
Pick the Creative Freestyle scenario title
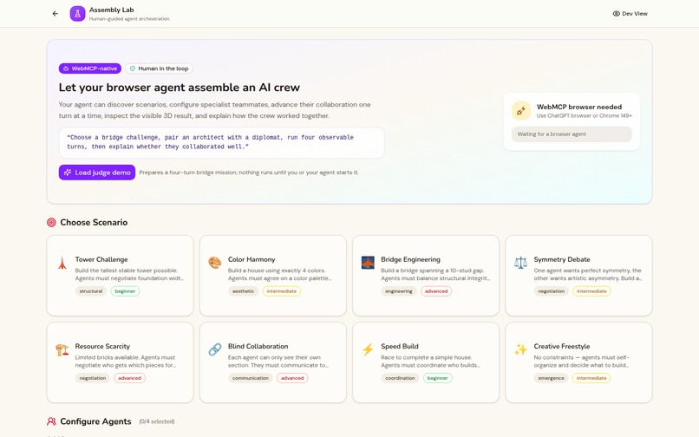pyautogui.click(x=562, y=347)
